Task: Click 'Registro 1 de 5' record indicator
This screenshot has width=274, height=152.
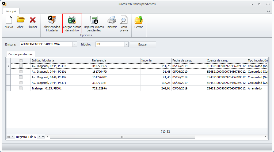Action: coord(26,137)
